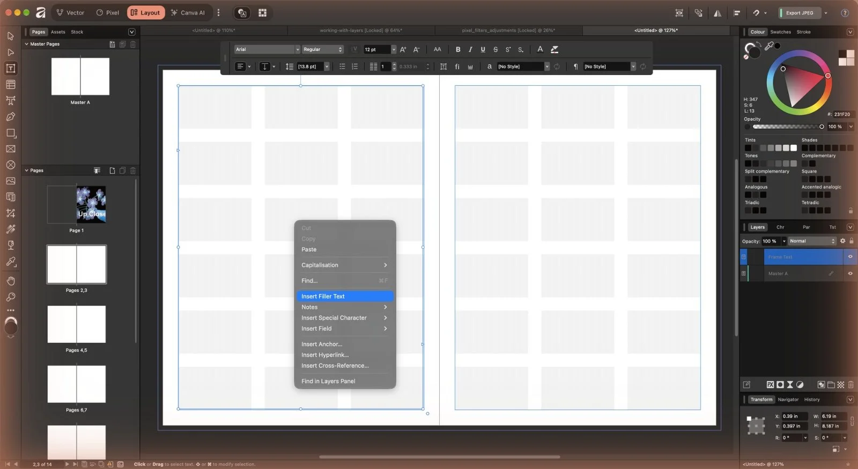Viewport: 858px width, 469px height.
Task: Click the Export JPEG button
Action: point(800,13)
